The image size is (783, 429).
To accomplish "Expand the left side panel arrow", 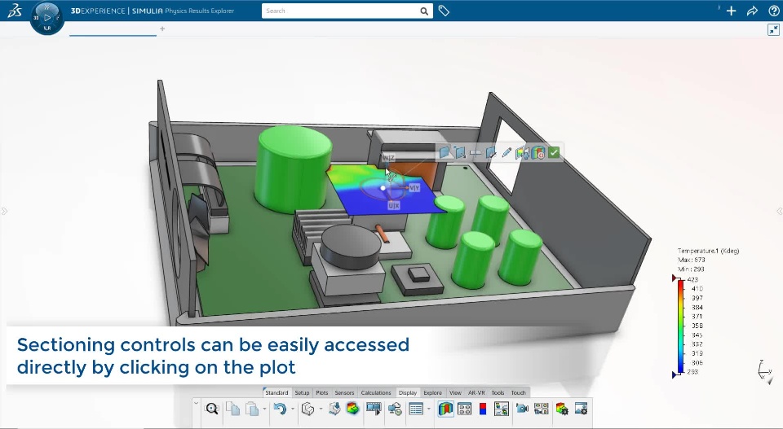I will (4, 212).
